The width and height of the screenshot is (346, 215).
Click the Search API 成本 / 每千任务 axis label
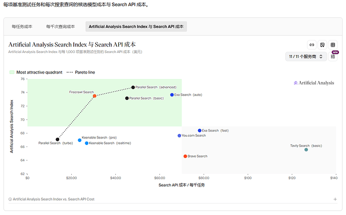[182, 185]
